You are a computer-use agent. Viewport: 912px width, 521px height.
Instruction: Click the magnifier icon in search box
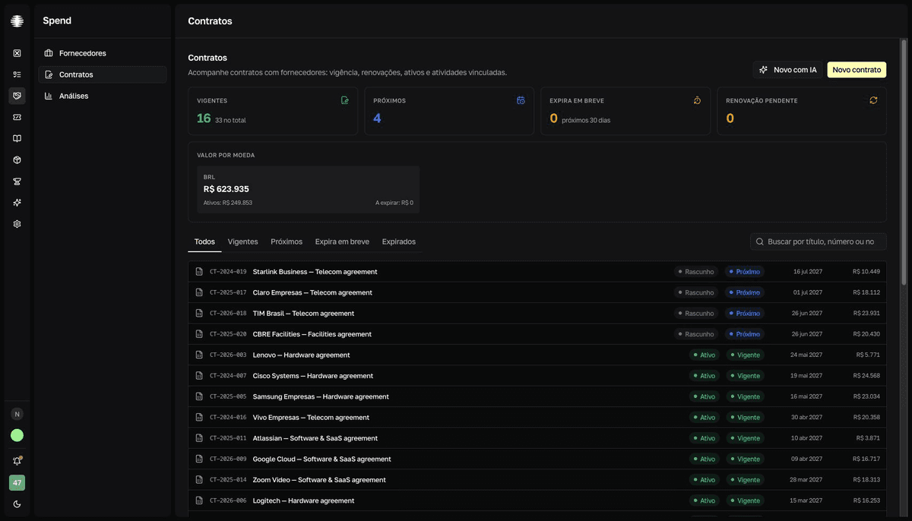[760, 242]
